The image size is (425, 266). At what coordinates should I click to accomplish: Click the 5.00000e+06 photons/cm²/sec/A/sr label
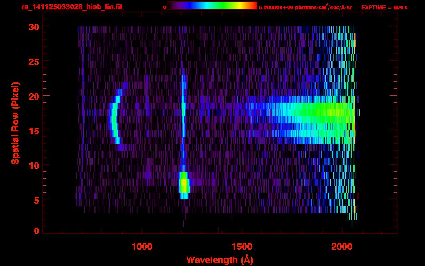click(x=305, y=7)
